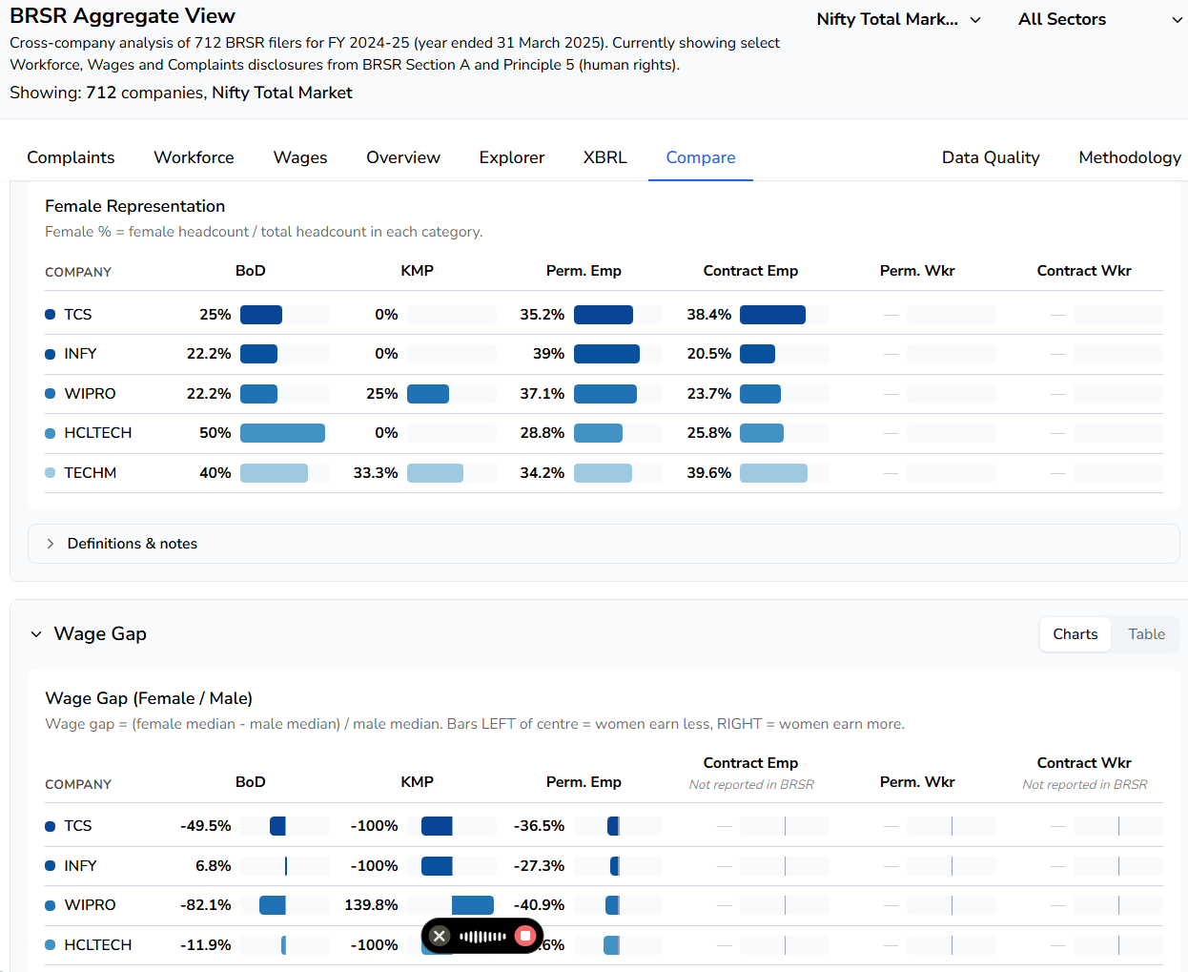The image size is (1188, 972).
Task: Click the Perm. Emp column header in Female Representation
Action: tap(584, 271)
